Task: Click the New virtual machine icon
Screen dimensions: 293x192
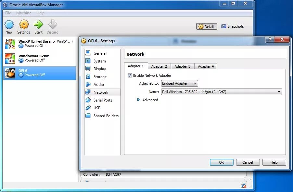Action: [x=9, y=24]
